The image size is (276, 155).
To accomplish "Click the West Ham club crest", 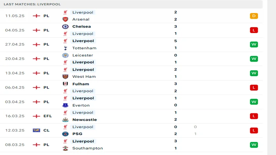I will coord(65,76).
